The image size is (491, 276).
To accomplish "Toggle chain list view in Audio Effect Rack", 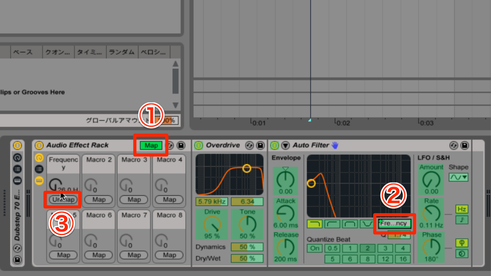I will coord(39,169).
